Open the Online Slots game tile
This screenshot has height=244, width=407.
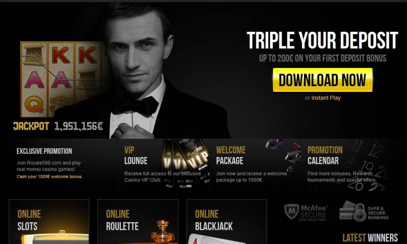pos(49,222)
